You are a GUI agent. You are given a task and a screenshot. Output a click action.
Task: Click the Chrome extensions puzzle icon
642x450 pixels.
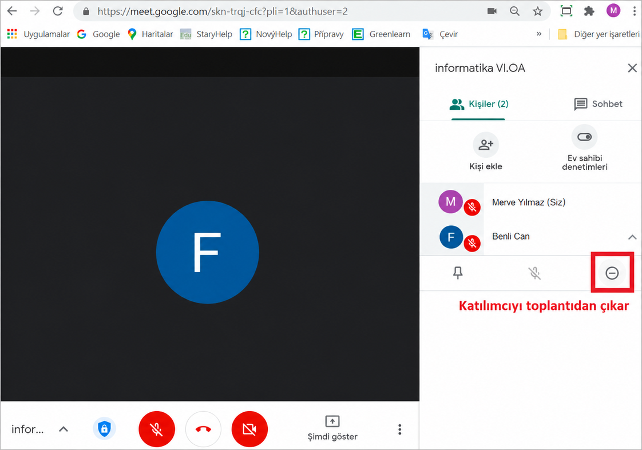[x=589, y=11]
